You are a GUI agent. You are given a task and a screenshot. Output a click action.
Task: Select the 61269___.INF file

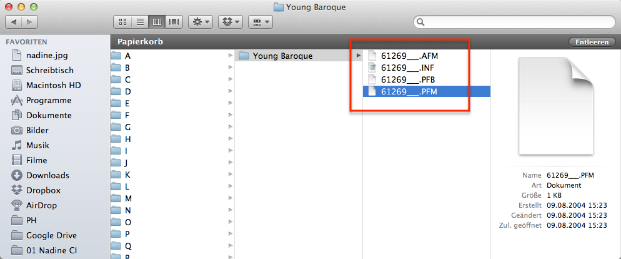(407, 68)
